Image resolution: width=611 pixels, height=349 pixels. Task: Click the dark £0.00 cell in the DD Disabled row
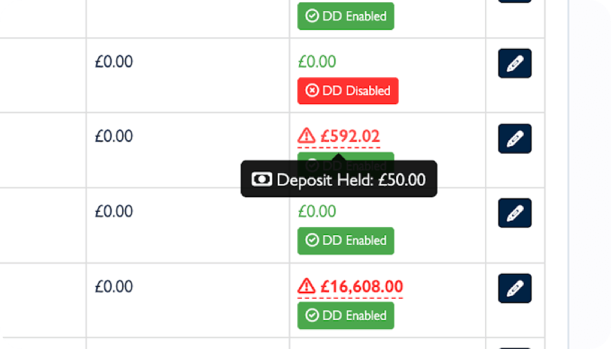click(114, 61)
